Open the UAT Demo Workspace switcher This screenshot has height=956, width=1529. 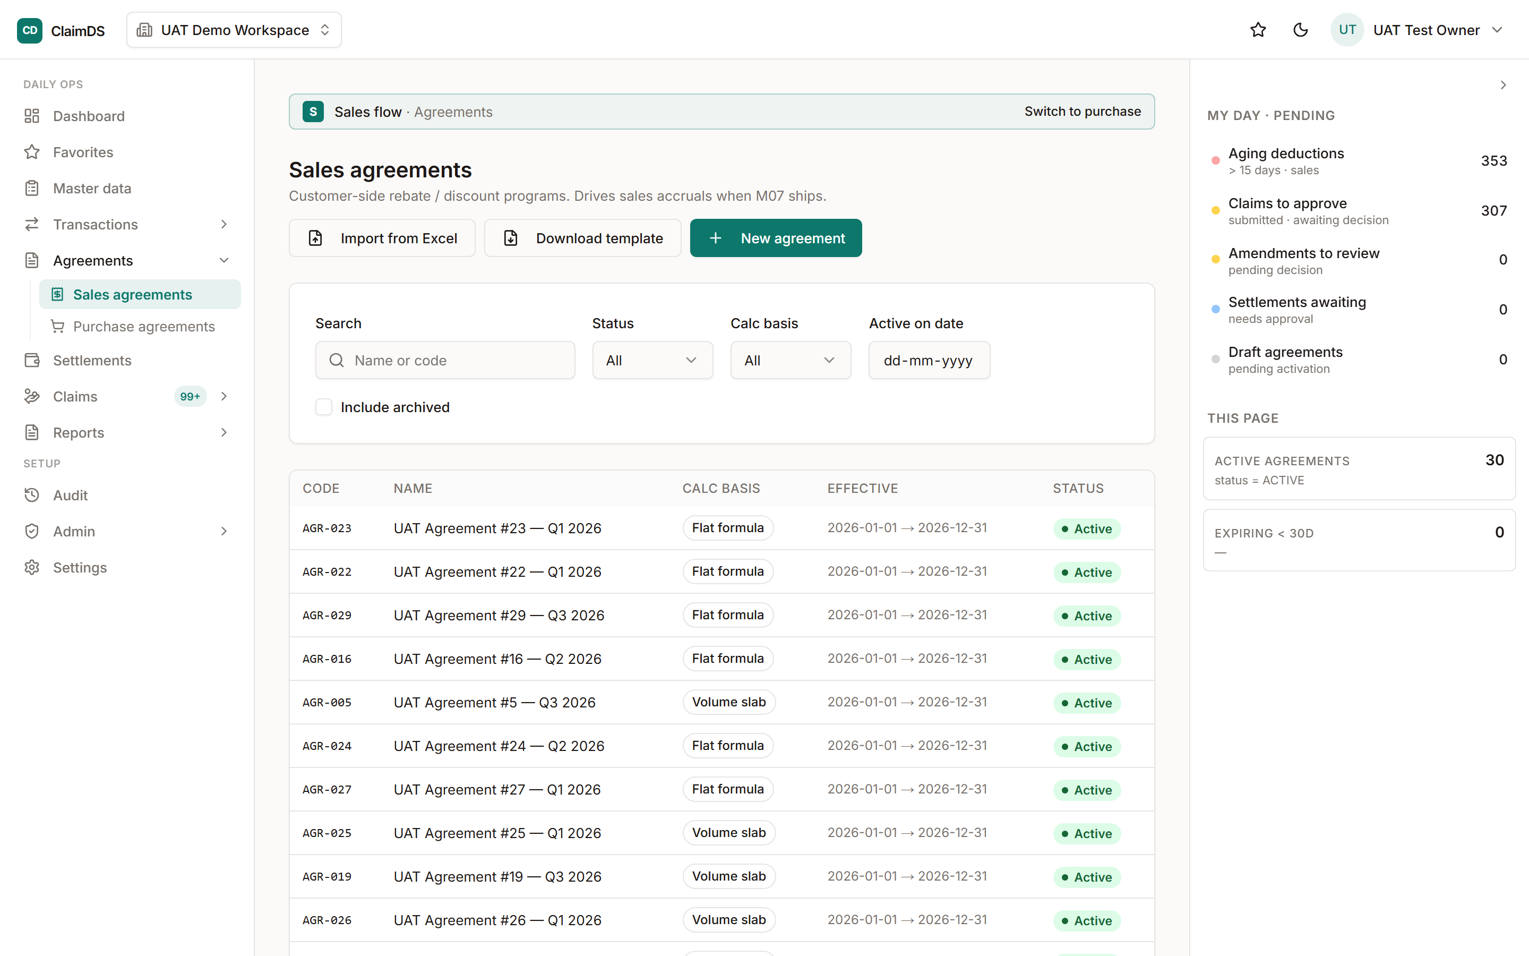pyautogui.click(x=234, y=30)
